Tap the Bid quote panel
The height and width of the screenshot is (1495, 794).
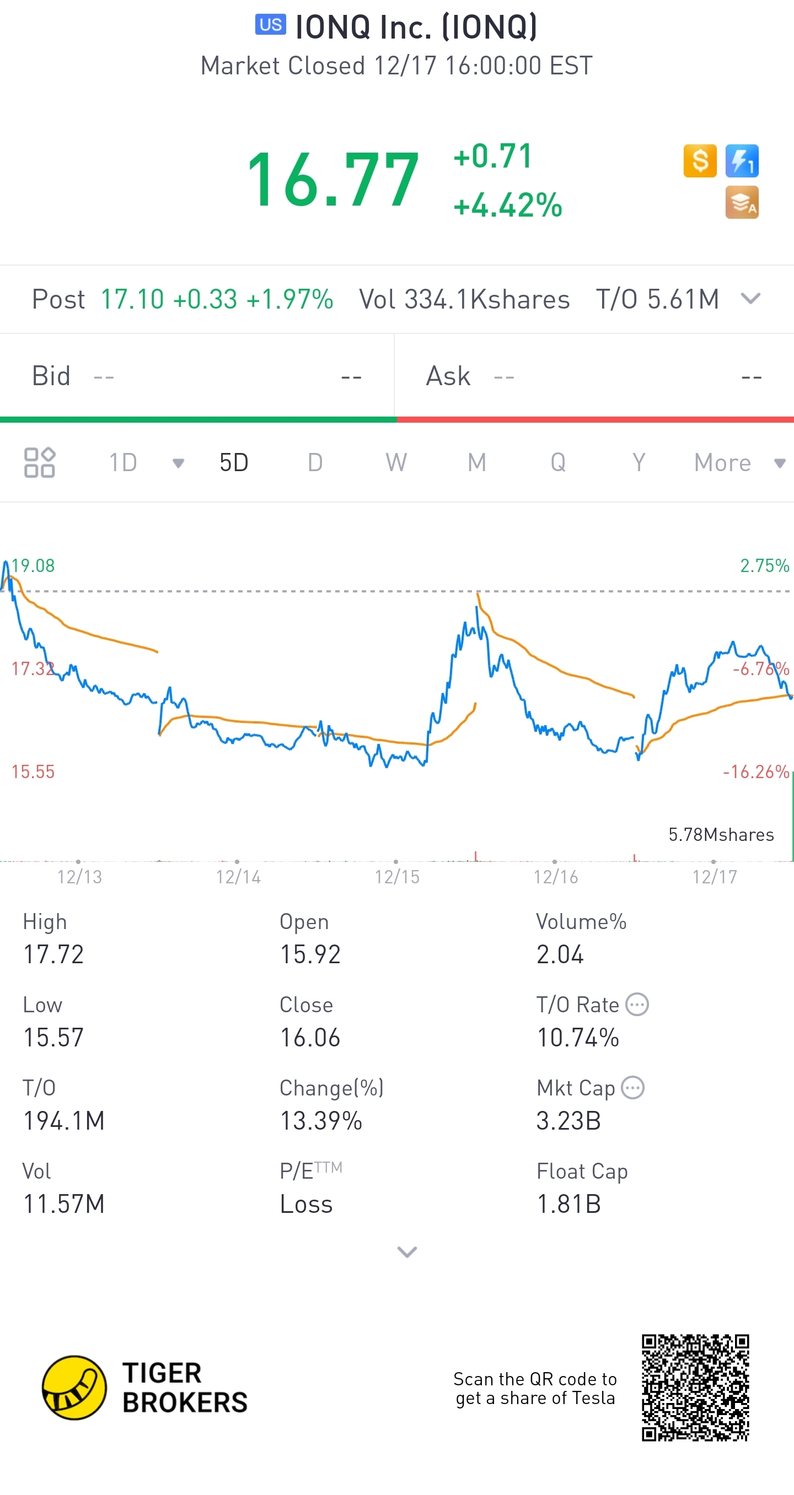[x=197, y=376]
